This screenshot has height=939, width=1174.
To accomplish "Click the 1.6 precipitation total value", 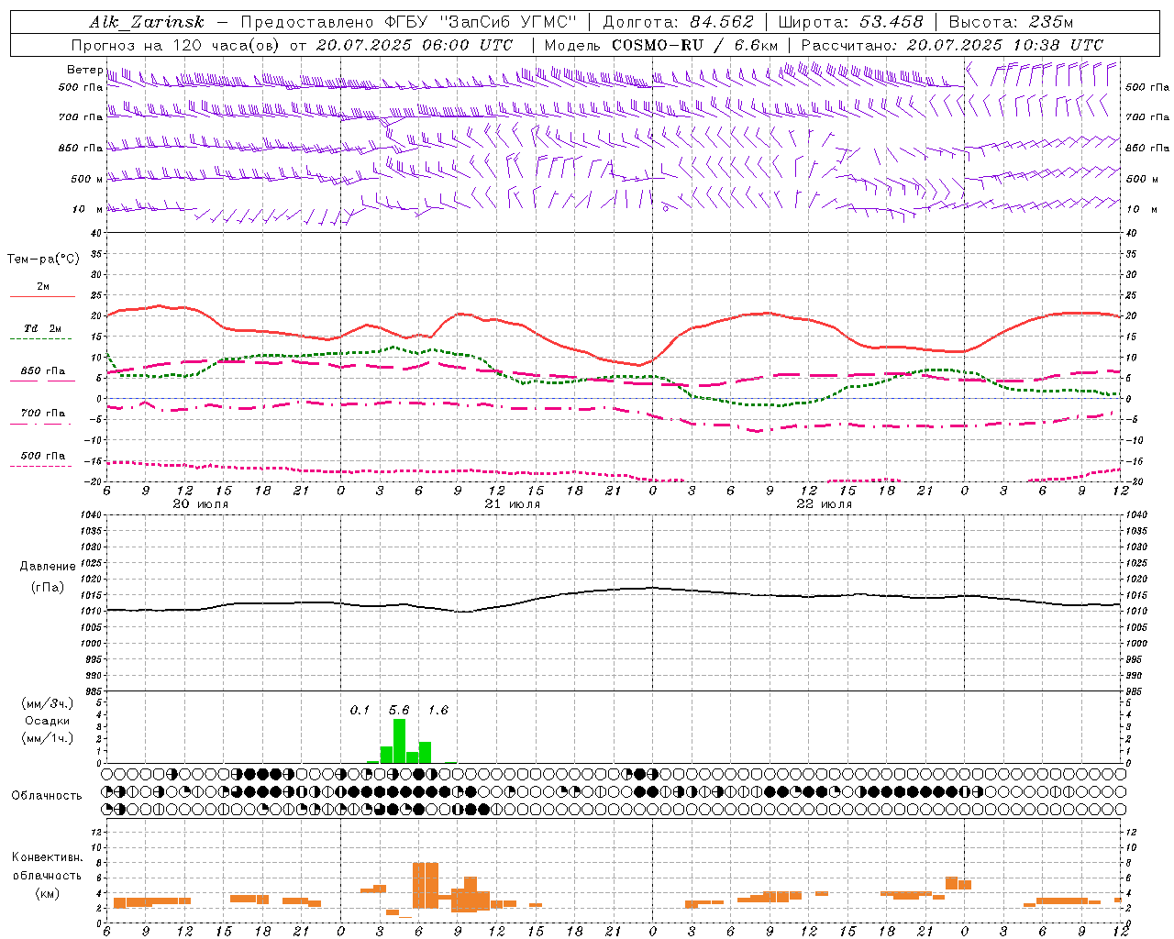I will pyautogui.click(x=438, y=711).
